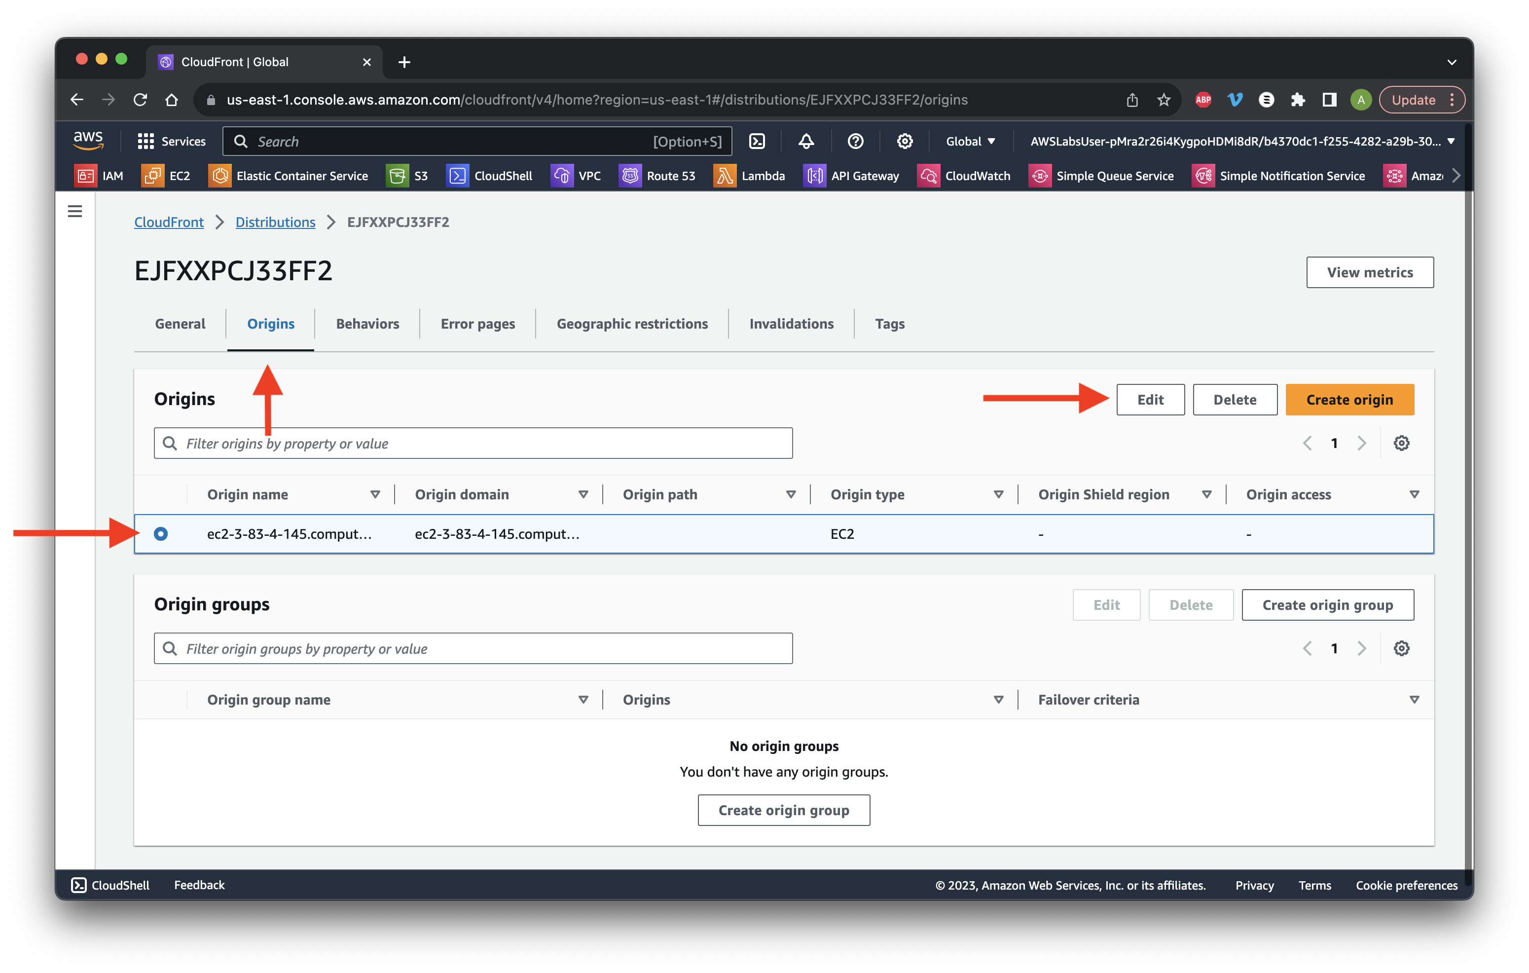The width and height of the screenshot is (1529, 973).
Task: Click Create origin group in the header
Action: pos(1327,604)
